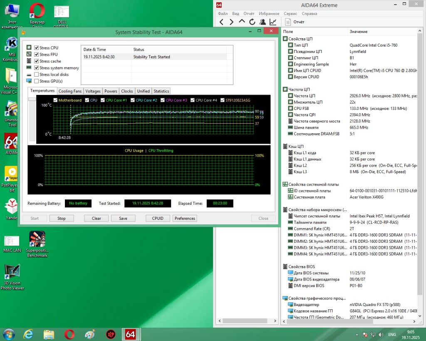Uncheck CPU Core #3 graph checkbox
This screenshot has height=341, width=426.
pyautogui.click(x=163, y=100)
